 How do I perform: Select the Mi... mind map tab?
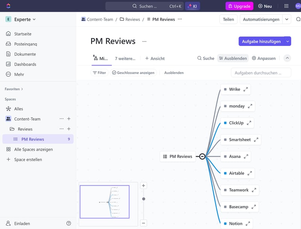[100, 58]
